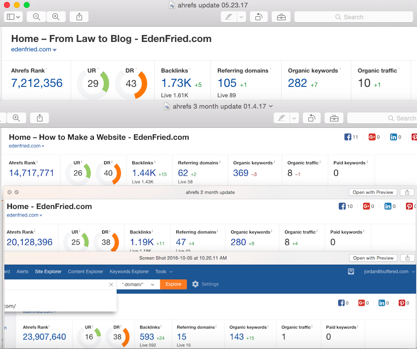Click Facebook share count 11 icon
The image size is (417, 349).
coord(348,137)
